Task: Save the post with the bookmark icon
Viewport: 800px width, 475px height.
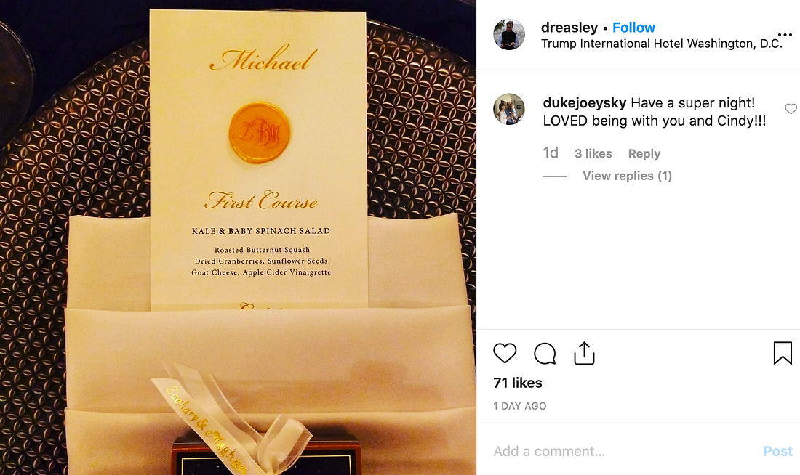Action: pyautogui.click(x=783, y=353)
